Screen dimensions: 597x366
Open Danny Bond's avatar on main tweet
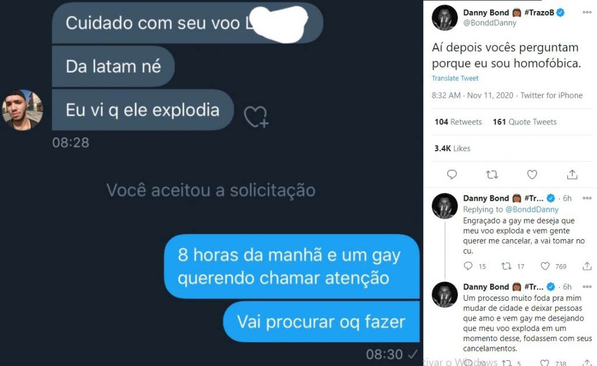445,18
